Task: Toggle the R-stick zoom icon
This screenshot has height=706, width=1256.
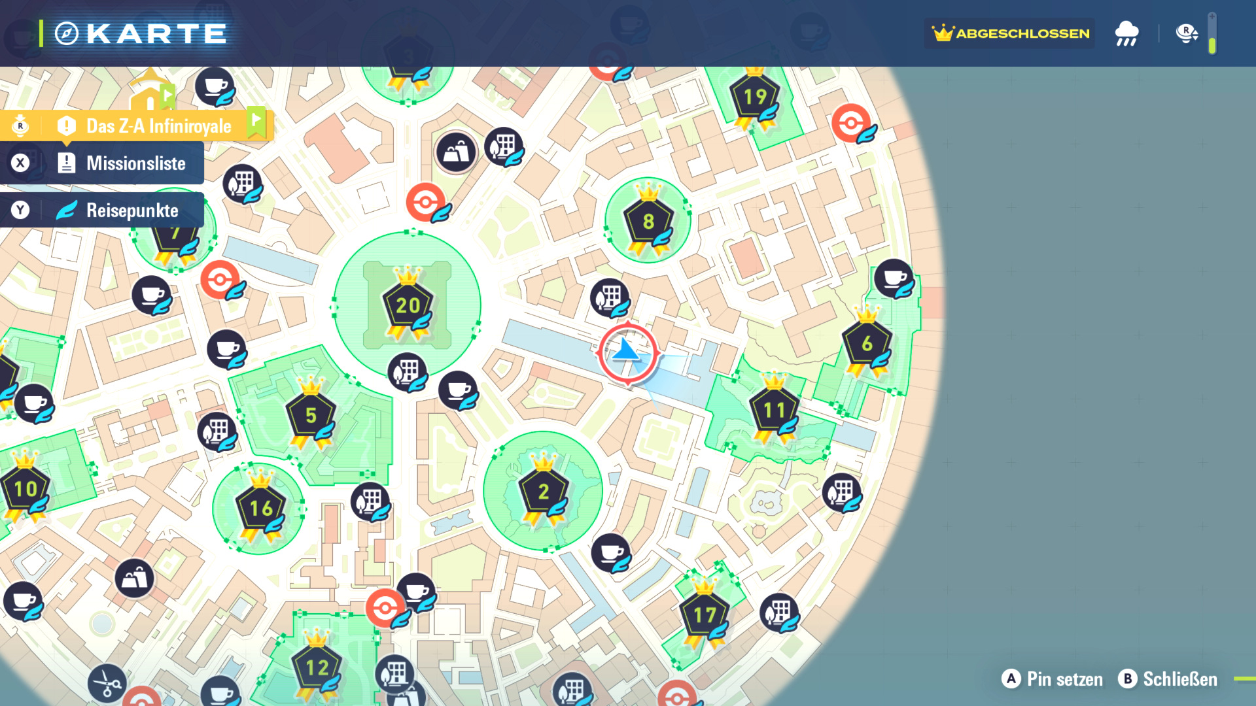Action: (1186, 33)
